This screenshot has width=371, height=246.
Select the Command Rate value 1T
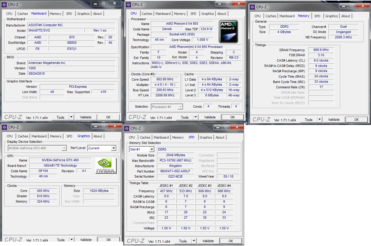tap(321, 87)
